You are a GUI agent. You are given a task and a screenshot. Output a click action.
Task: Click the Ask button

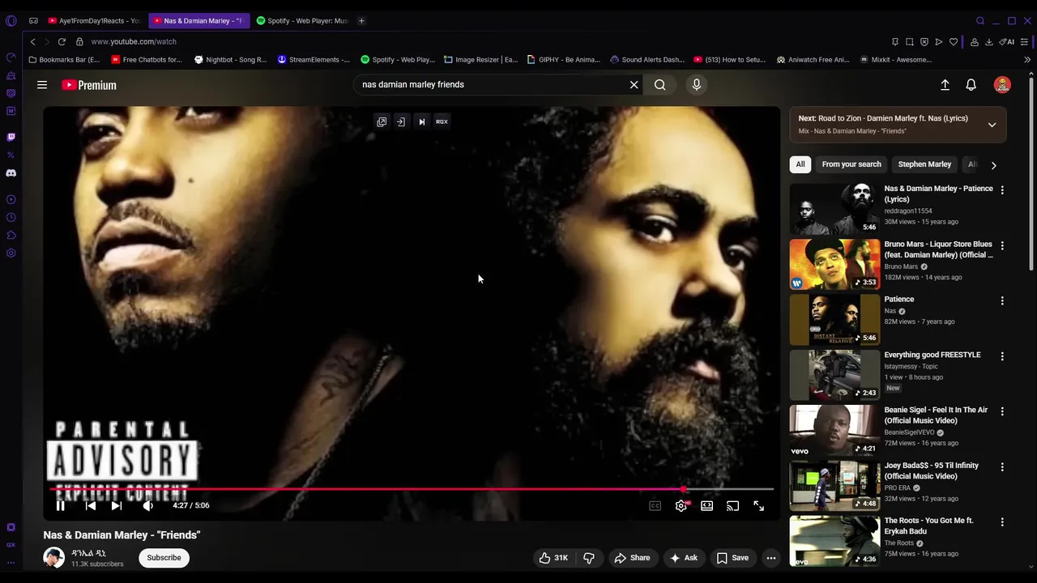pos(684,558)
